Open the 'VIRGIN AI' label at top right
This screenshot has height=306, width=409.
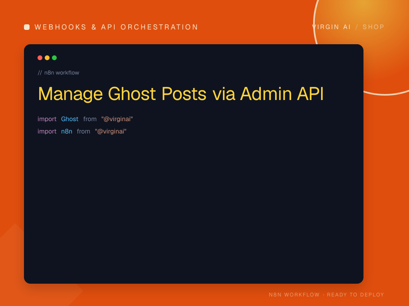[x=331, y=27]
